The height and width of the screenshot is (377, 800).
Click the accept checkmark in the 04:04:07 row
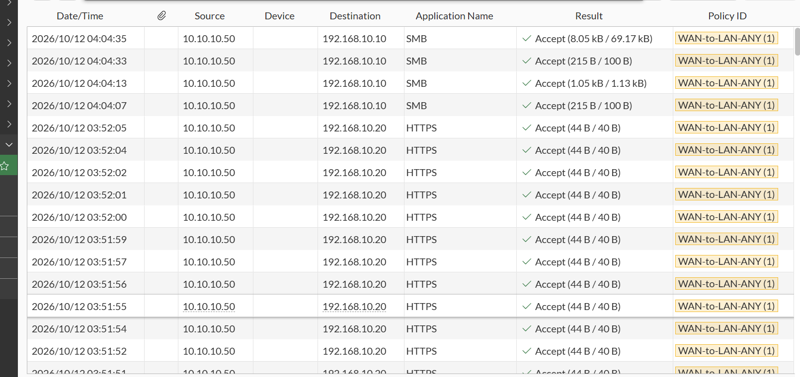(527, 105)
